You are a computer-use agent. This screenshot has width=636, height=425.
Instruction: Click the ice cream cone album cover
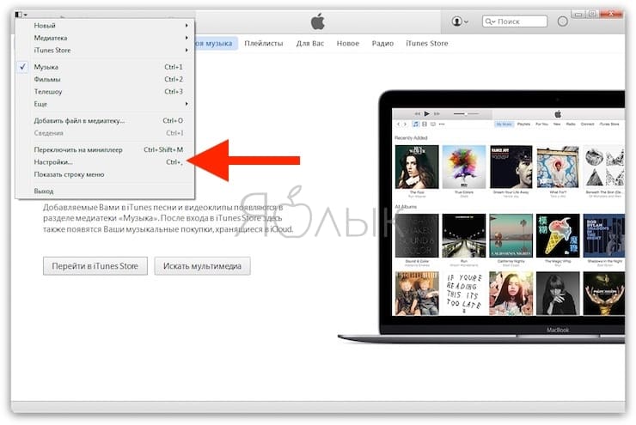(x=557, y=236)
